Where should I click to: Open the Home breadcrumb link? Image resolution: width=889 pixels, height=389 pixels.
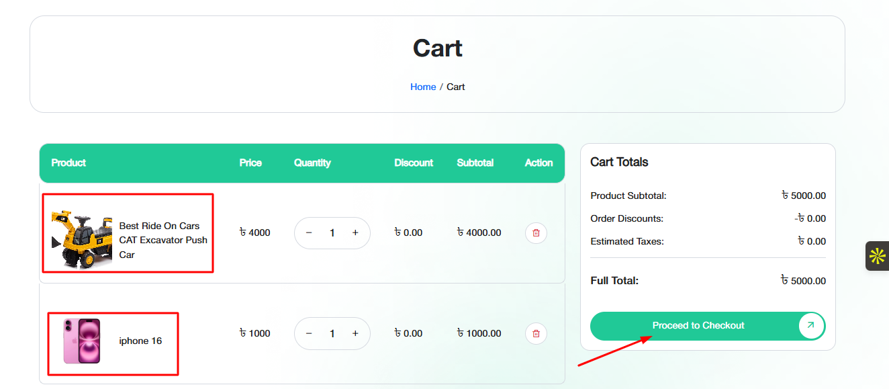423,87
